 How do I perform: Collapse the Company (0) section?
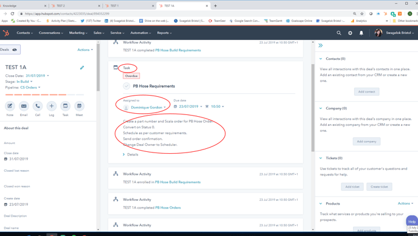coord(321,108)
